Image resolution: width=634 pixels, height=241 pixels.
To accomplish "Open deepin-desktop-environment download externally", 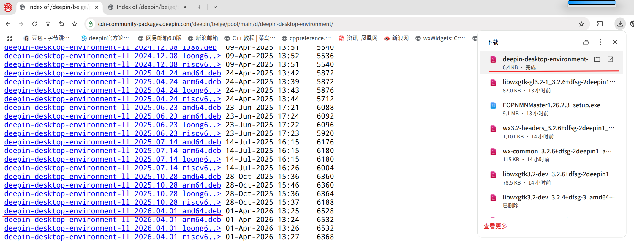I will point(611,59).
